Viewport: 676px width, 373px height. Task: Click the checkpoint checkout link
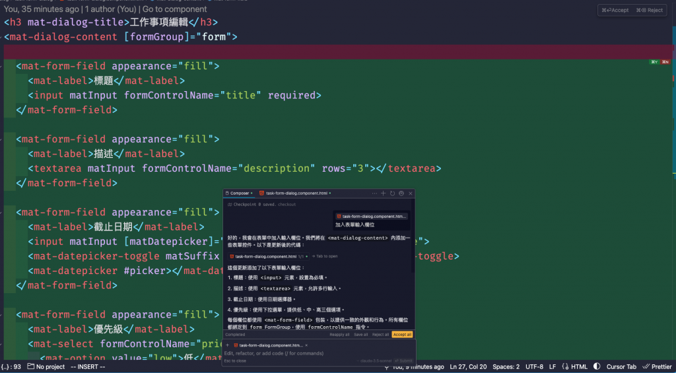pos(287,205)
